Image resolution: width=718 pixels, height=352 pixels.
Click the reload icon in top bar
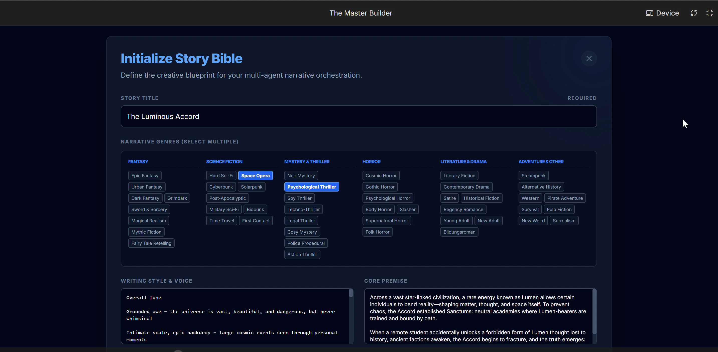[693, 13]
